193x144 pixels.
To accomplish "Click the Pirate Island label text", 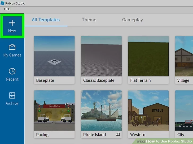I will tap(94, 135).
